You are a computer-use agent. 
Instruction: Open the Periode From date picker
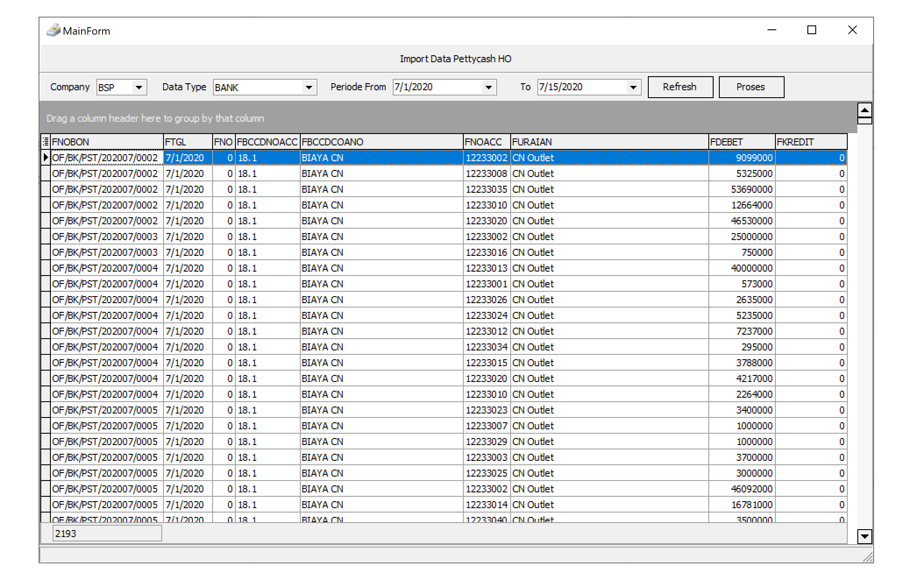tap(488, 87)
